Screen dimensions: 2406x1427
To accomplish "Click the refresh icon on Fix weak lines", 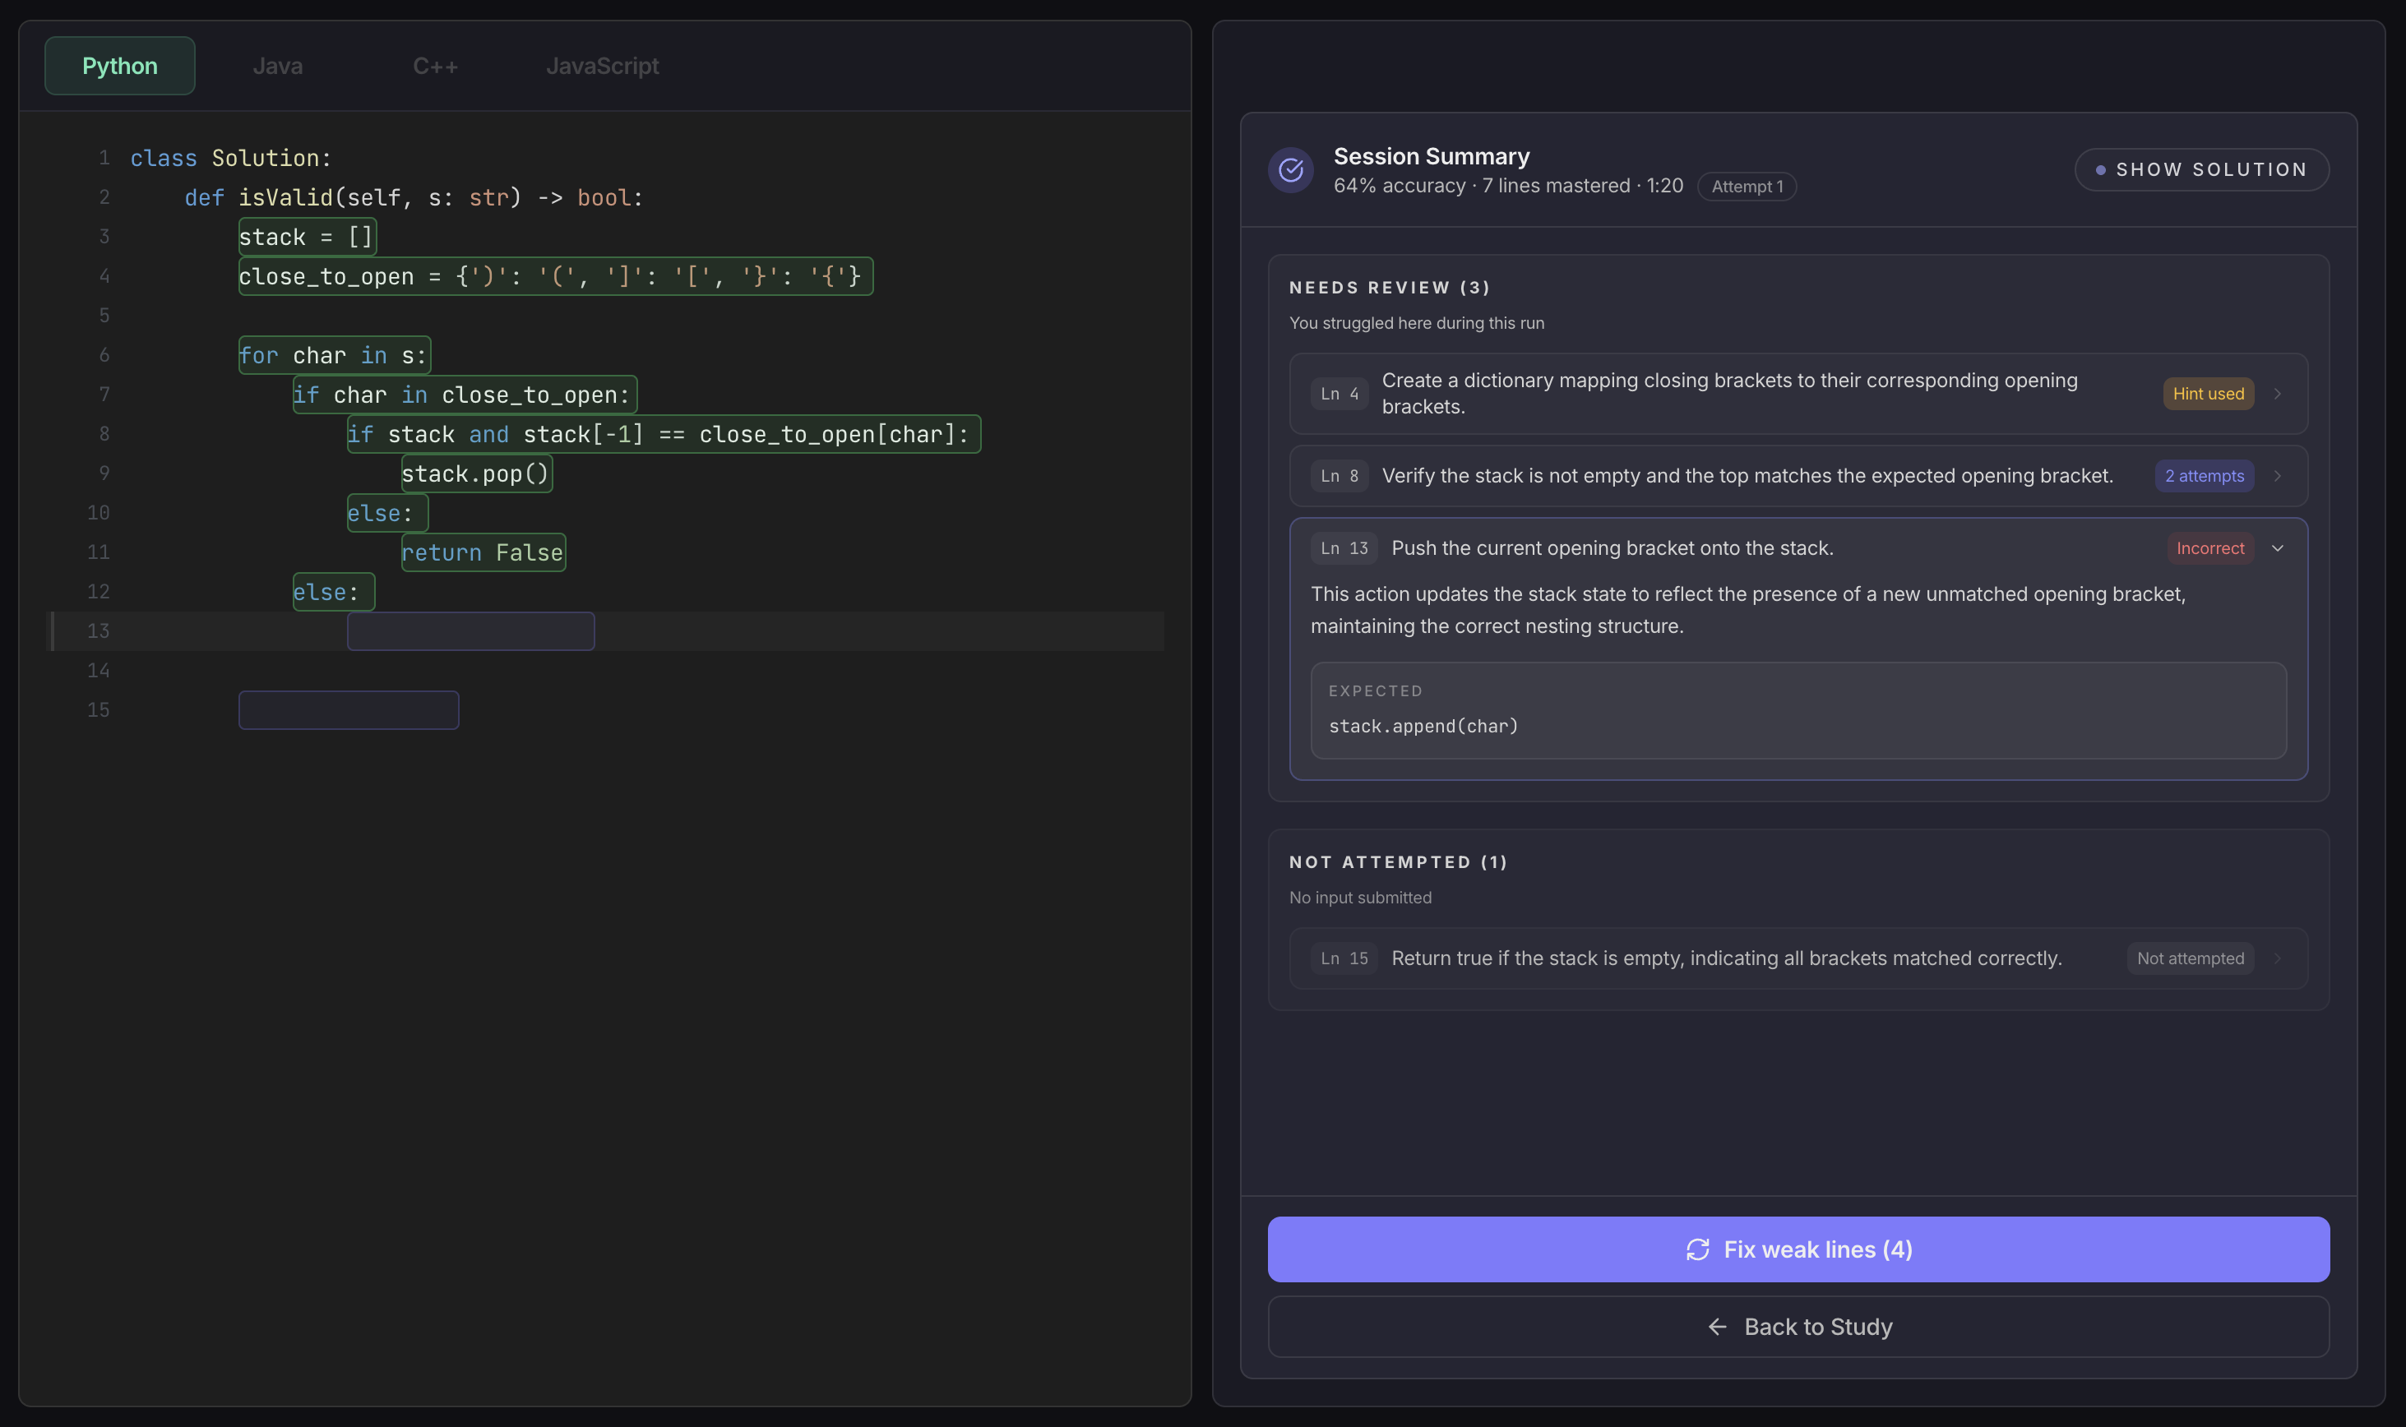I will click(x=1697, y=1249).
